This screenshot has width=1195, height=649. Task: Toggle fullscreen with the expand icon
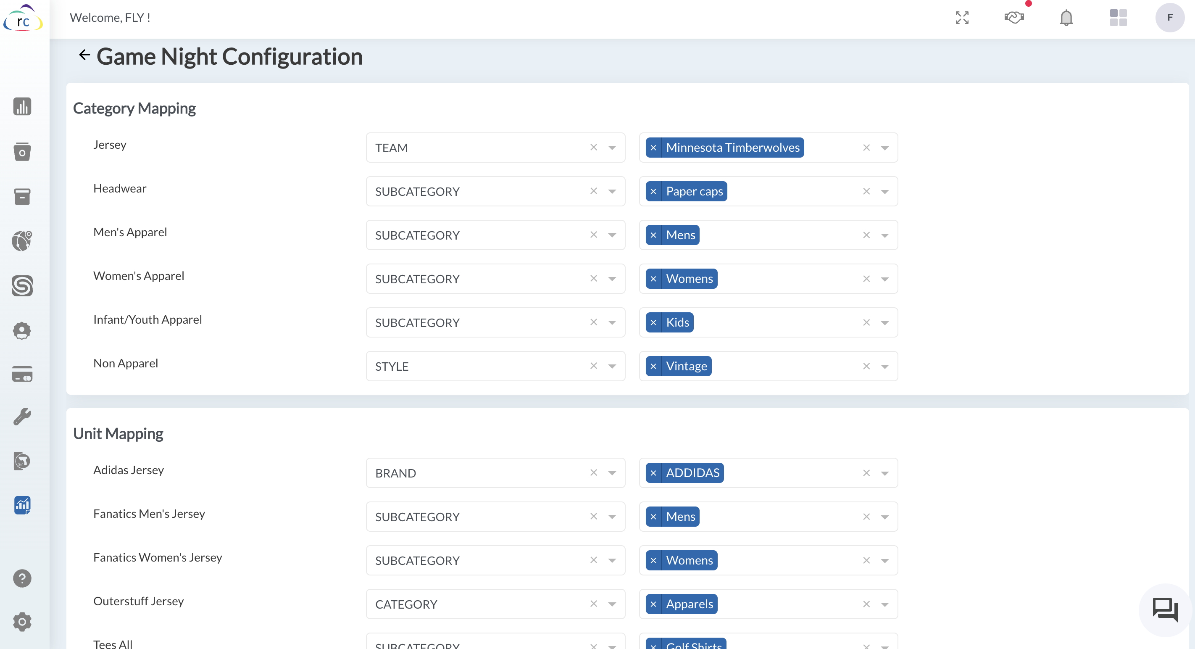962,18
